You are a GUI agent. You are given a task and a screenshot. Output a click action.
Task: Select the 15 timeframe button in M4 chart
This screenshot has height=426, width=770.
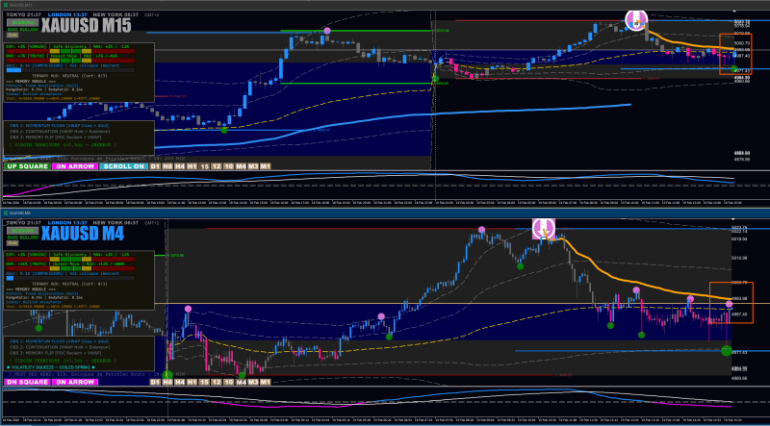[x=204, y=382]
